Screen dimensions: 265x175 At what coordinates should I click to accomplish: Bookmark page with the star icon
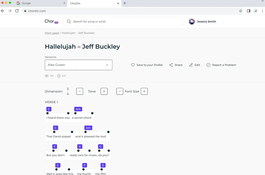pyautogui.click(x=240, y=11)
